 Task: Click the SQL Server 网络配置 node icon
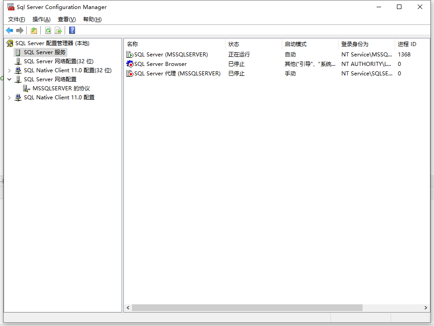[x=18, y=79]
